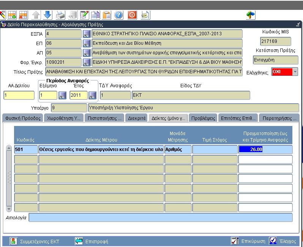Click the Συμμετέχοντες ΕΚΤ button label
Image resolution: width=303 pixels, height=247 pixels.
coord(39,241)
